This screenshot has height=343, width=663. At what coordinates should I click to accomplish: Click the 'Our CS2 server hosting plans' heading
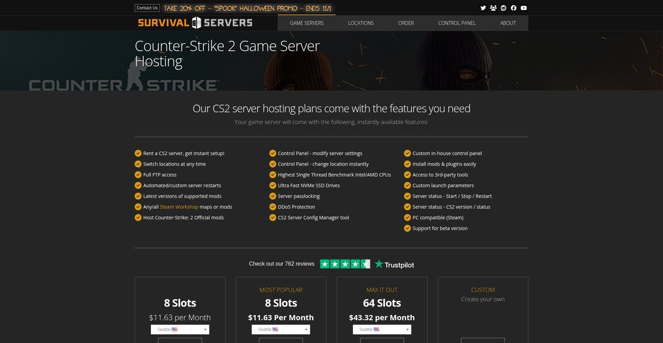331,108
